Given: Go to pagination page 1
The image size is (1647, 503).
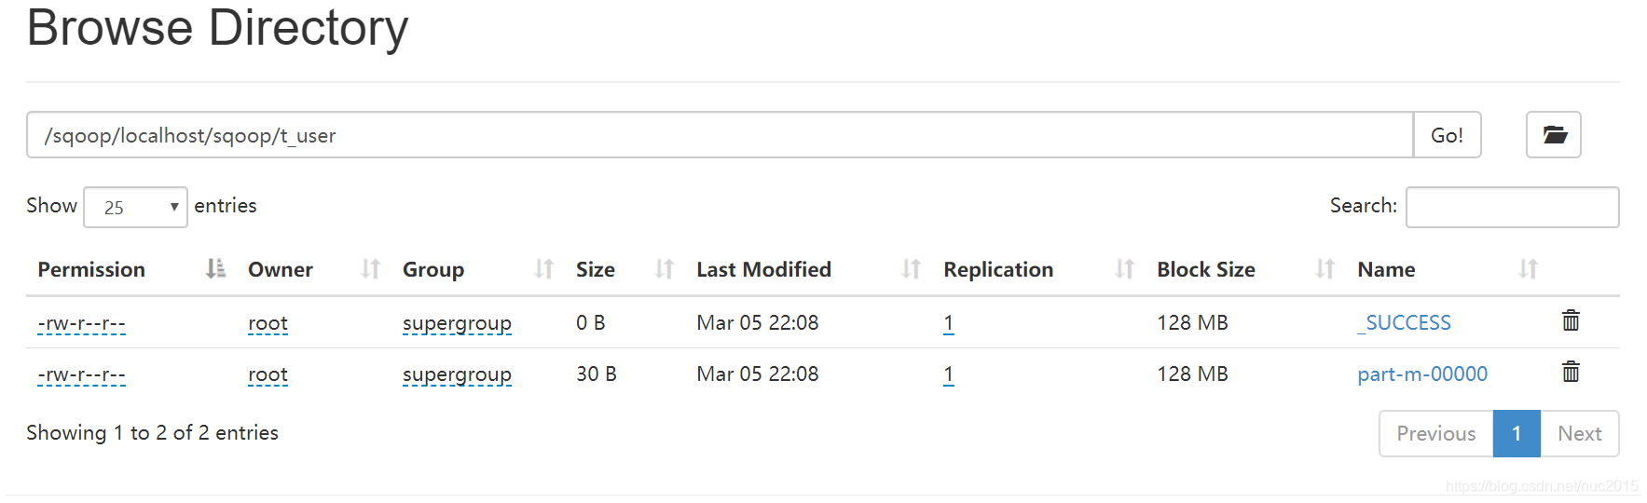Looking at the screenshot, I should [1517, 434].
